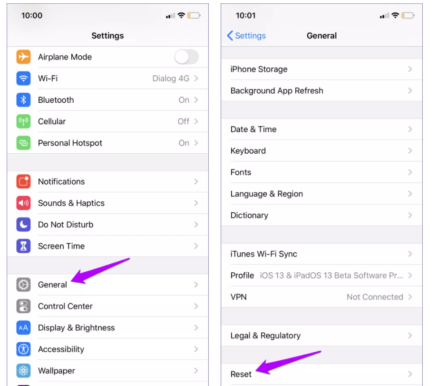Open the Reset menu item
438x386 pixels.
coord(321,374)
